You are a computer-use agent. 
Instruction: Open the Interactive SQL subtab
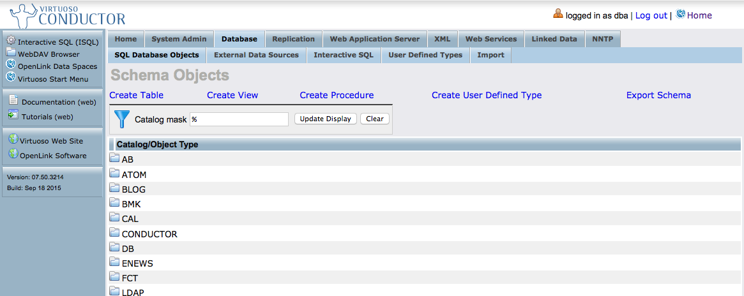click(344, 55)
